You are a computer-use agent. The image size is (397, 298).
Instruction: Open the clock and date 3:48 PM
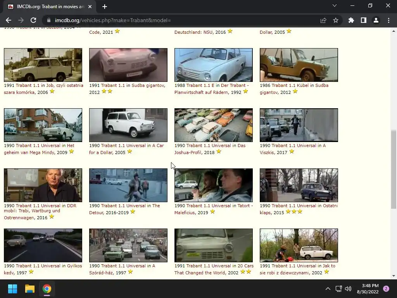(368, 289)
